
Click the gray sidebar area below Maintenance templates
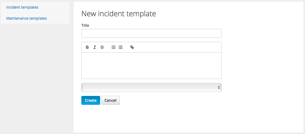pos(35,77)
